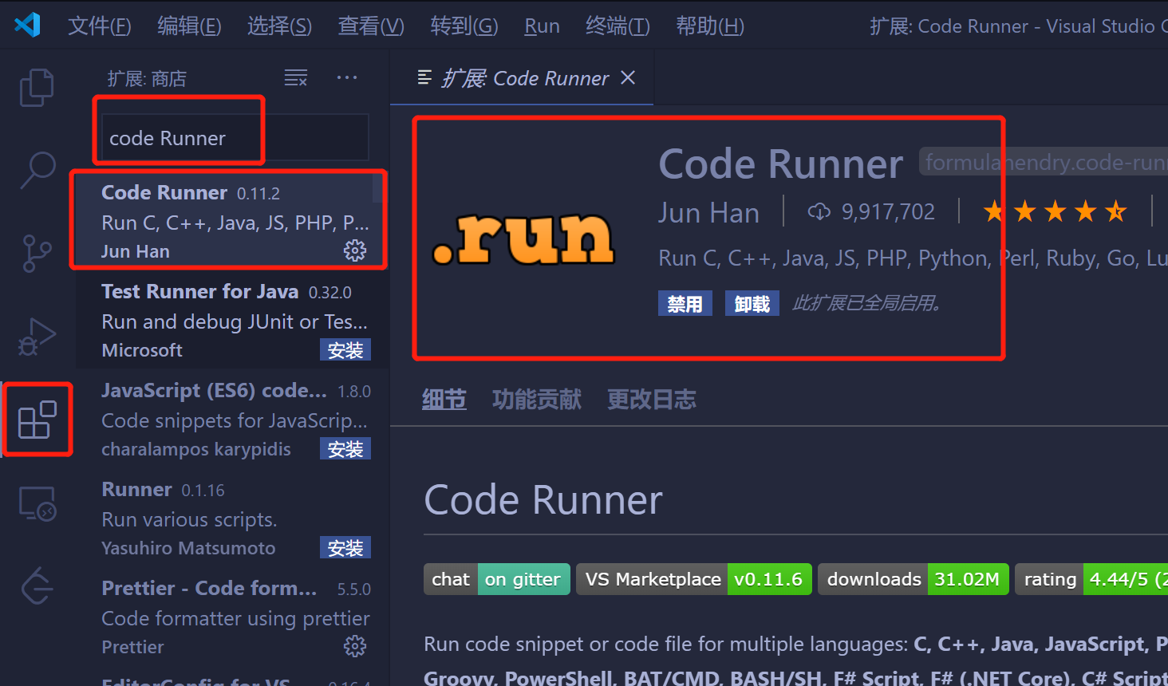Open the 查看(V) menu
This screenshot has height=686, width=1168.
point(371,26)
